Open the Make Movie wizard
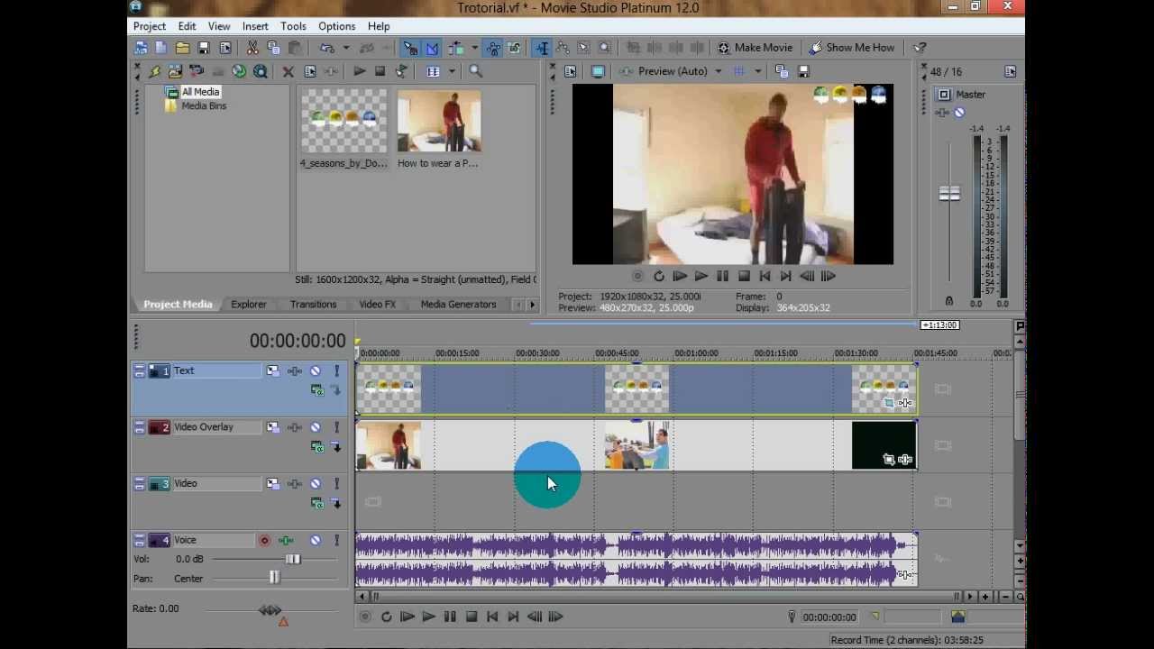Image resolution: width=1154 pixels, height=649 pixels. pos(755,48)
